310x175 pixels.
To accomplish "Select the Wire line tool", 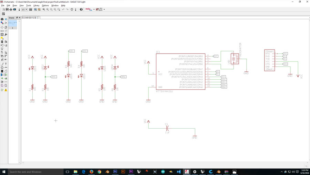I will coord(2,64).
